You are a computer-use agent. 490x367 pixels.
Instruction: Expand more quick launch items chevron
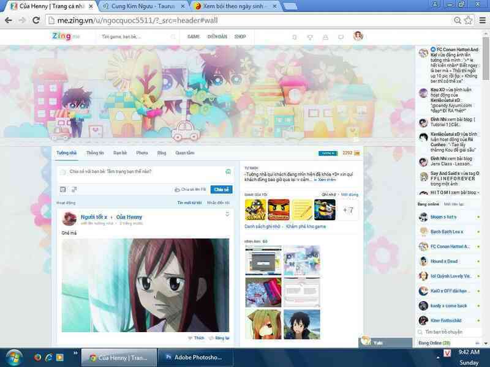click(75, 353)
